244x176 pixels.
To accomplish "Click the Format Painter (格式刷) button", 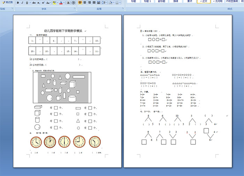I will [x=7, y=2].
